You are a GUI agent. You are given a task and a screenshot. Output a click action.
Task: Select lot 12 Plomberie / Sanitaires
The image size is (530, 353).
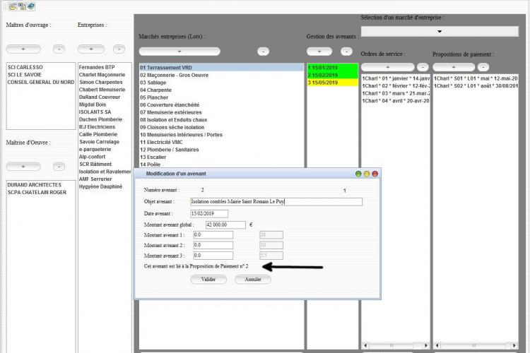pyautogui.click(x=222, y=149)
